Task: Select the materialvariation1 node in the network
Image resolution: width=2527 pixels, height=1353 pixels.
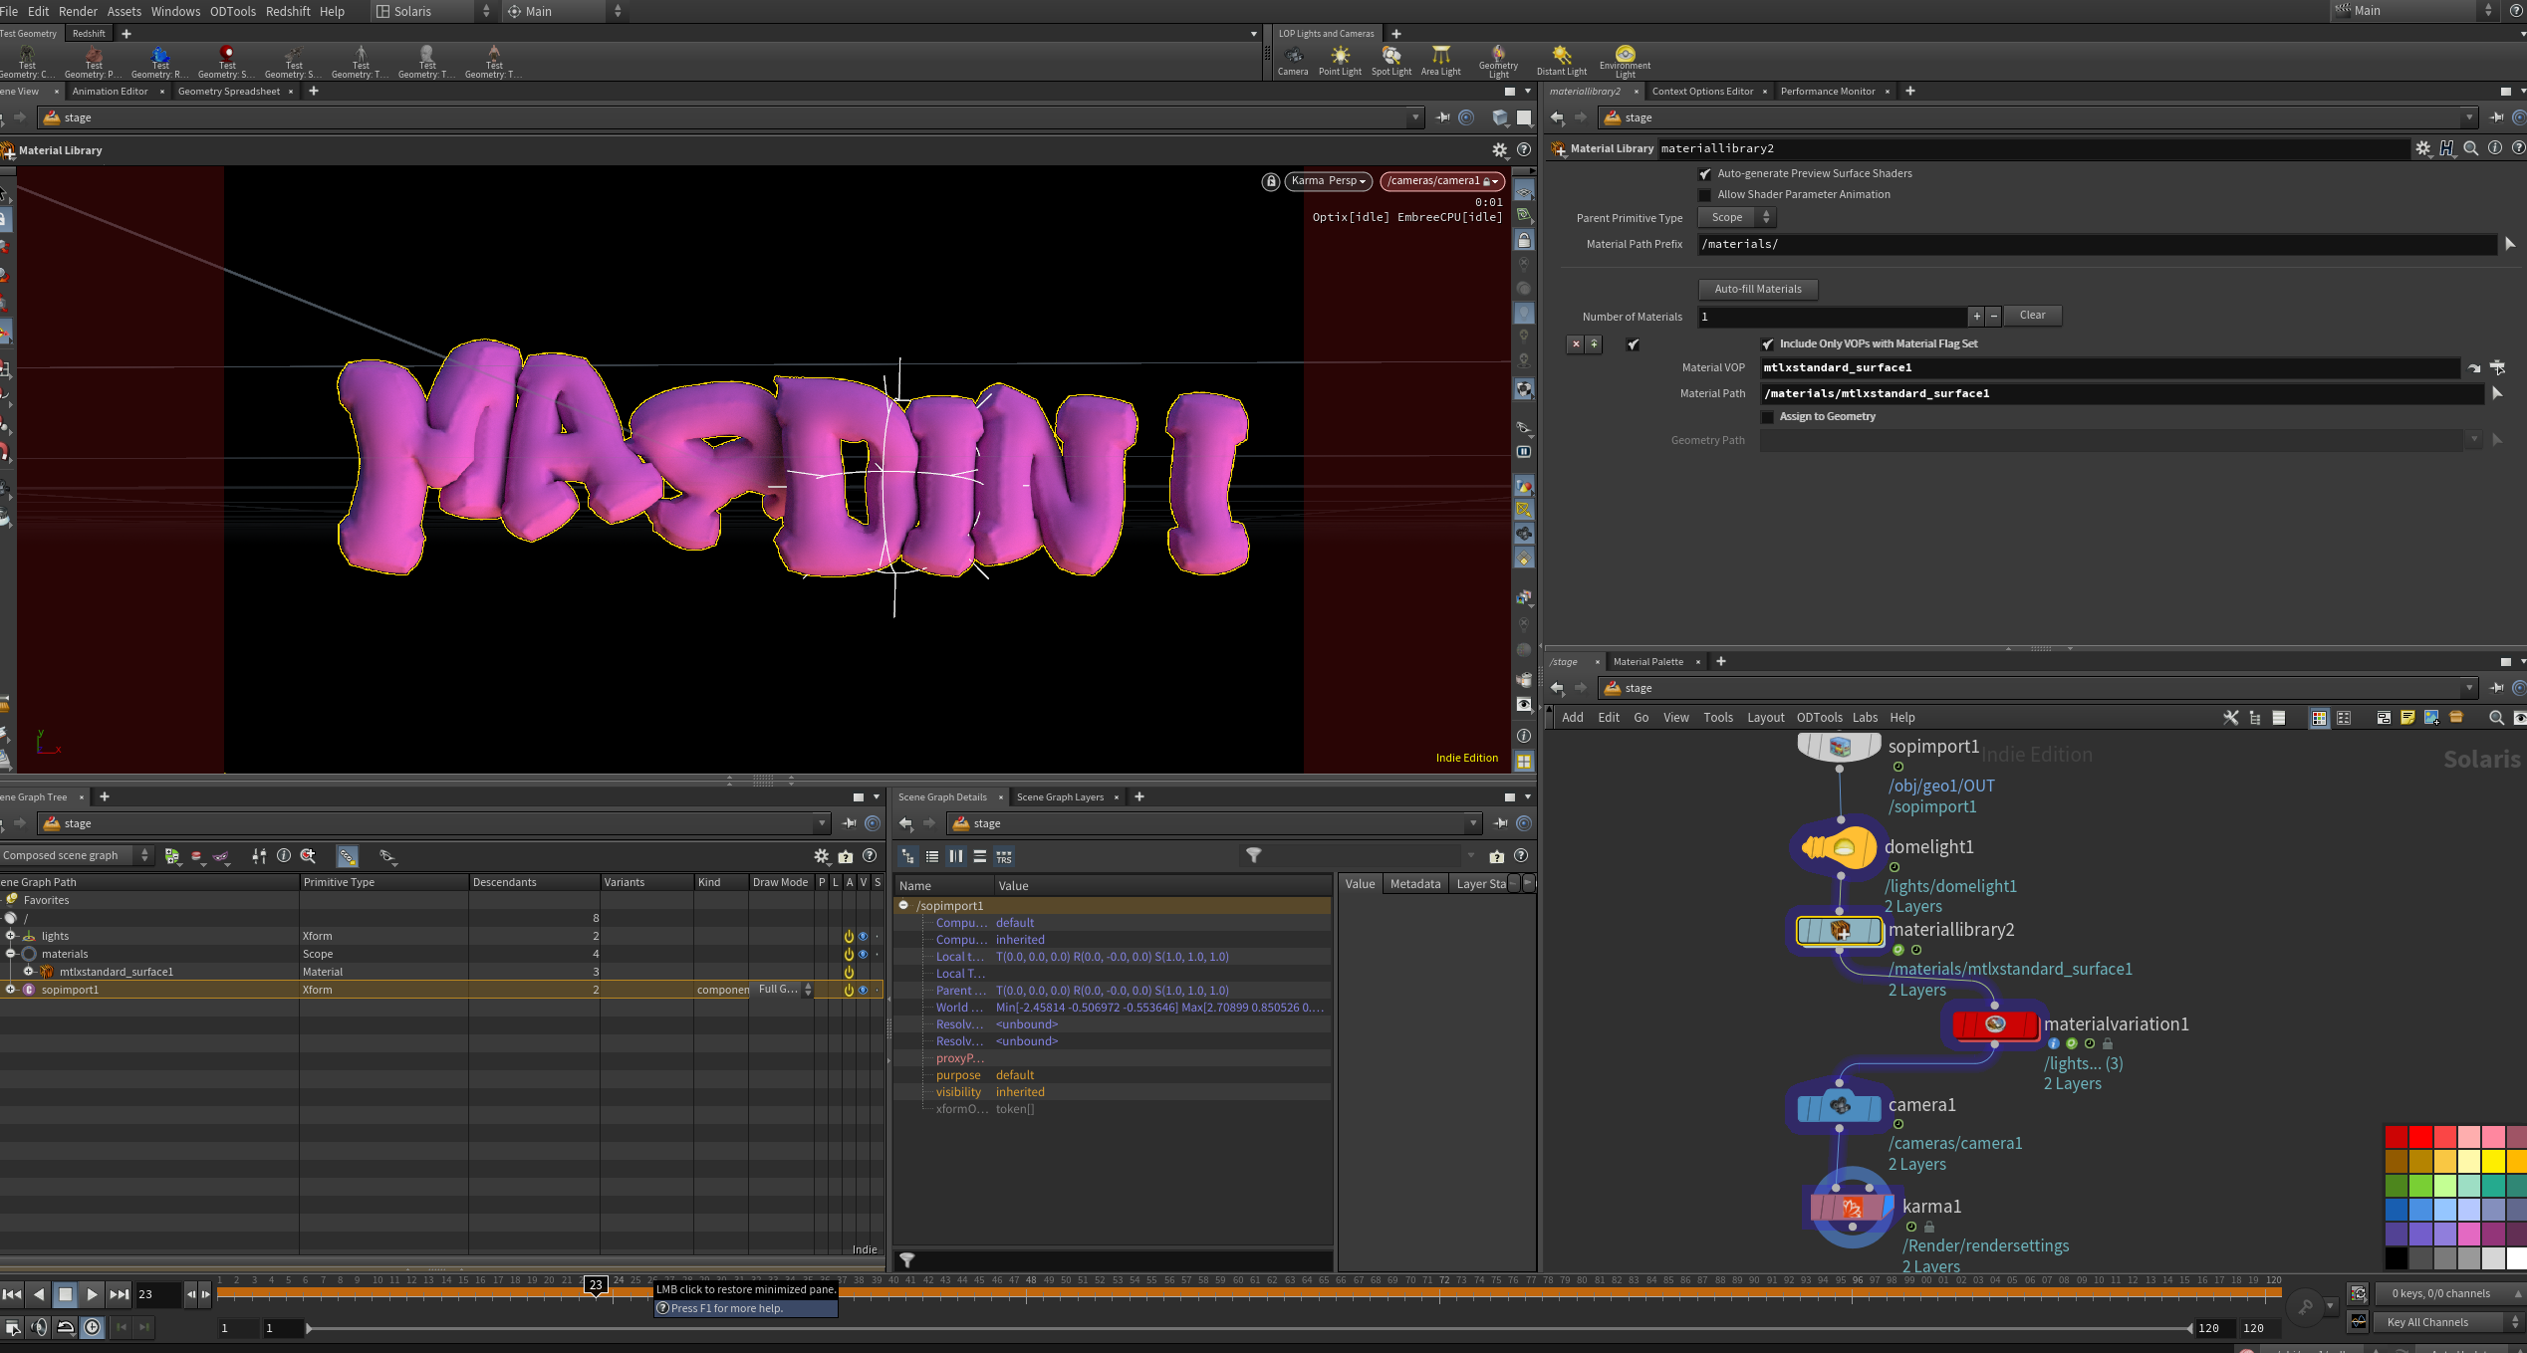Action: pyautogui.click(x=1995, y=1024)
